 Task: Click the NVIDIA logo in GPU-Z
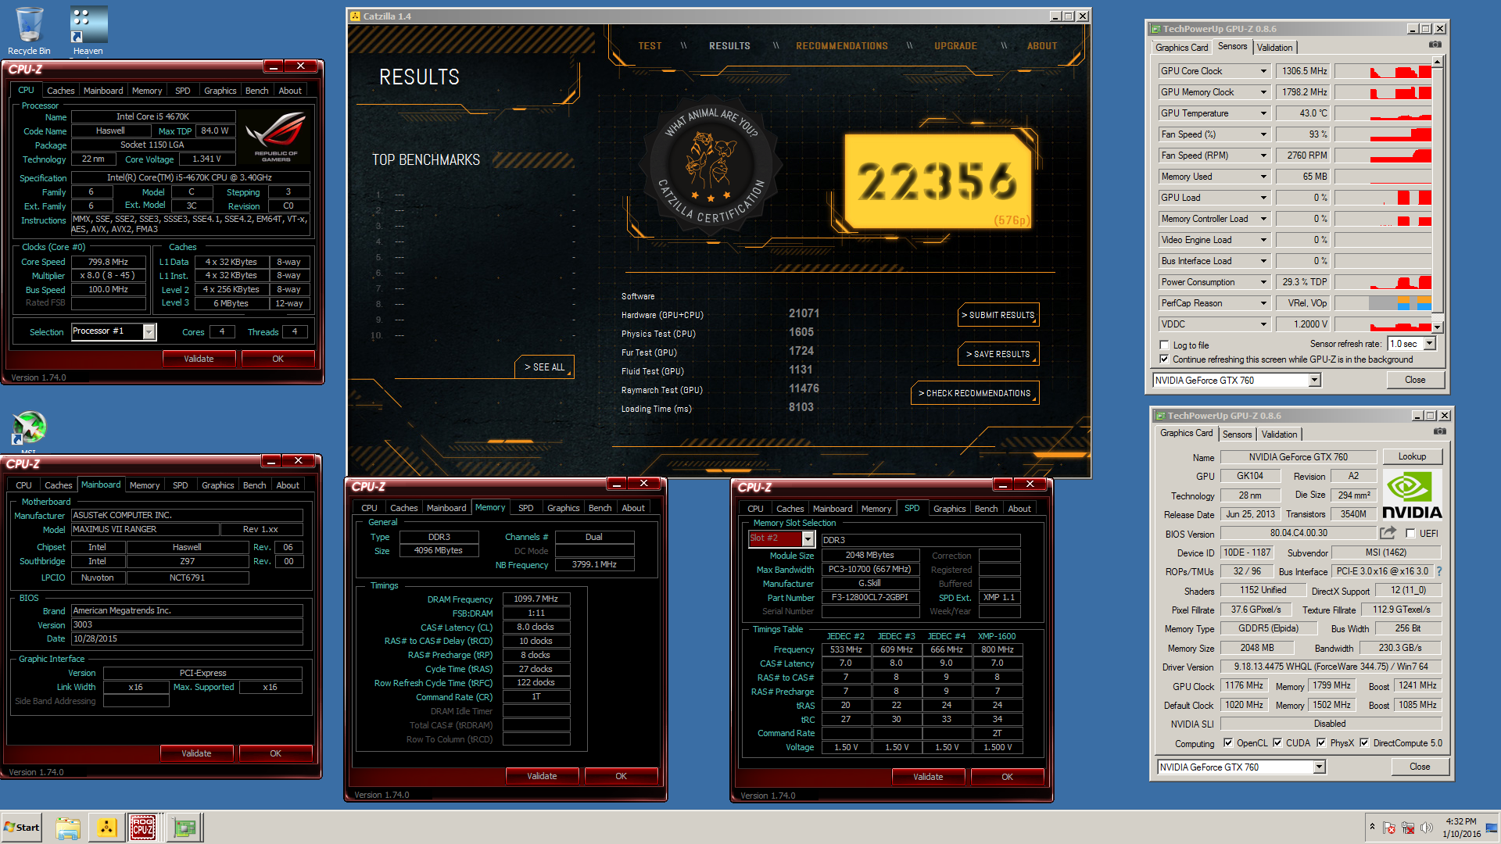click(x=1412, y=495)
